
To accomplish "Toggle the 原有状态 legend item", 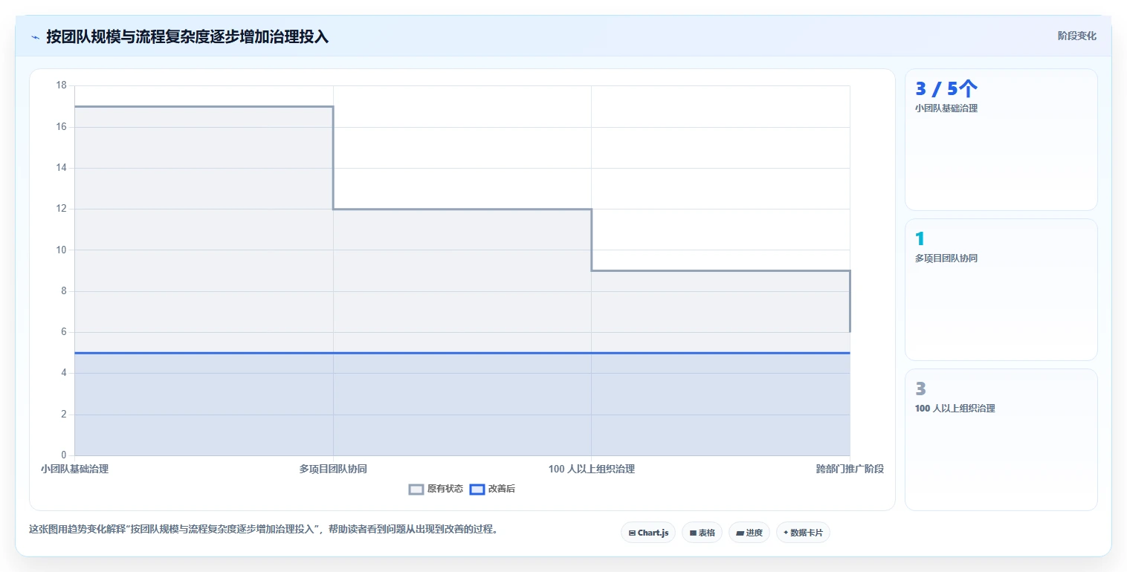I will (436, 489).
